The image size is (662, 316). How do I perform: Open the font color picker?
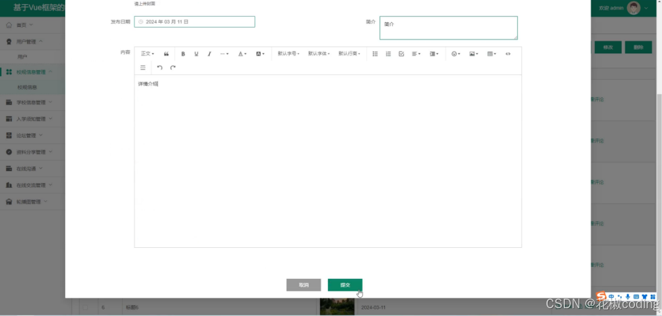point(242,54)
